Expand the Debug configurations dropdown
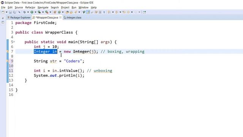 (x=28, y=12)
